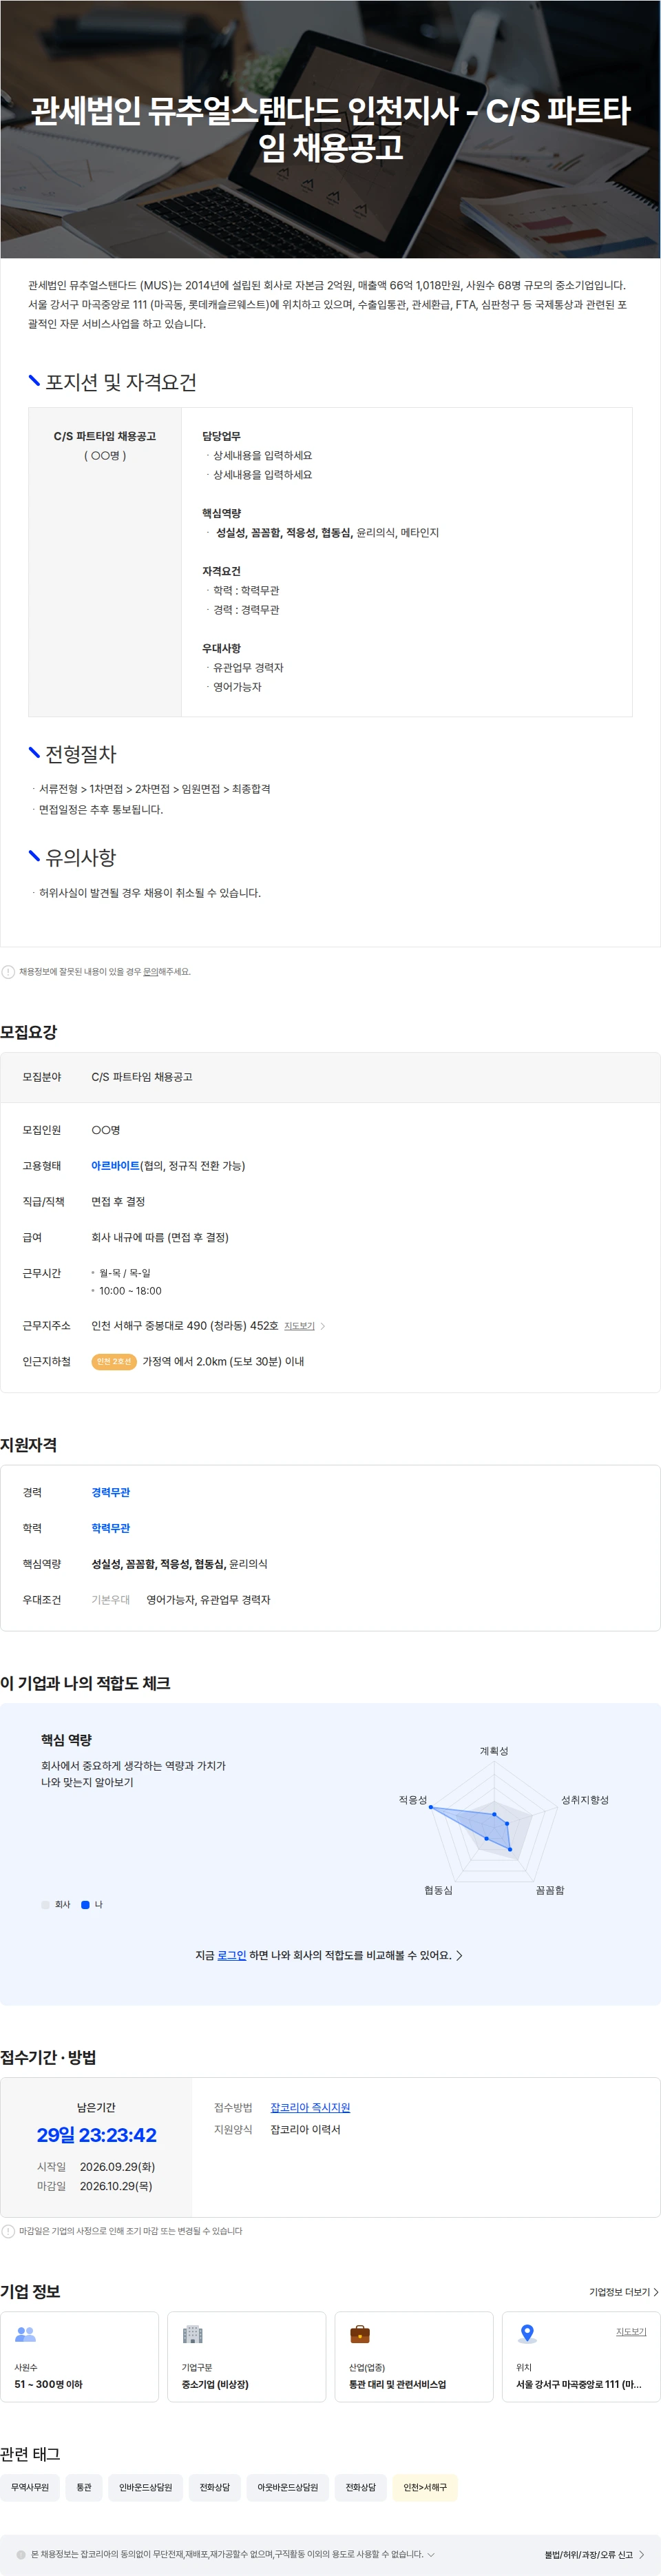The width and height of the screenshot is (661, 2576).
Task: Click the 유관업무 경력자 item under 우대사항
Action: pyautogui.click(x=248, y=668)
